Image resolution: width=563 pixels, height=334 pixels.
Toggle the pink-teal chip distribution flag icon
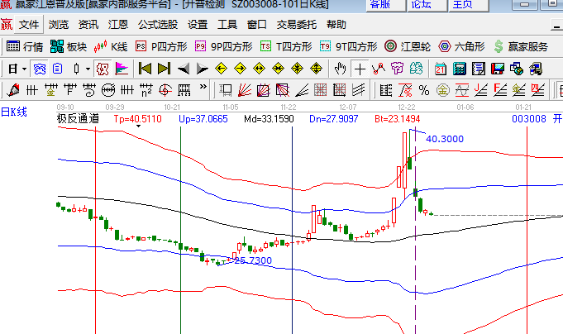click(x=122, y=69)
